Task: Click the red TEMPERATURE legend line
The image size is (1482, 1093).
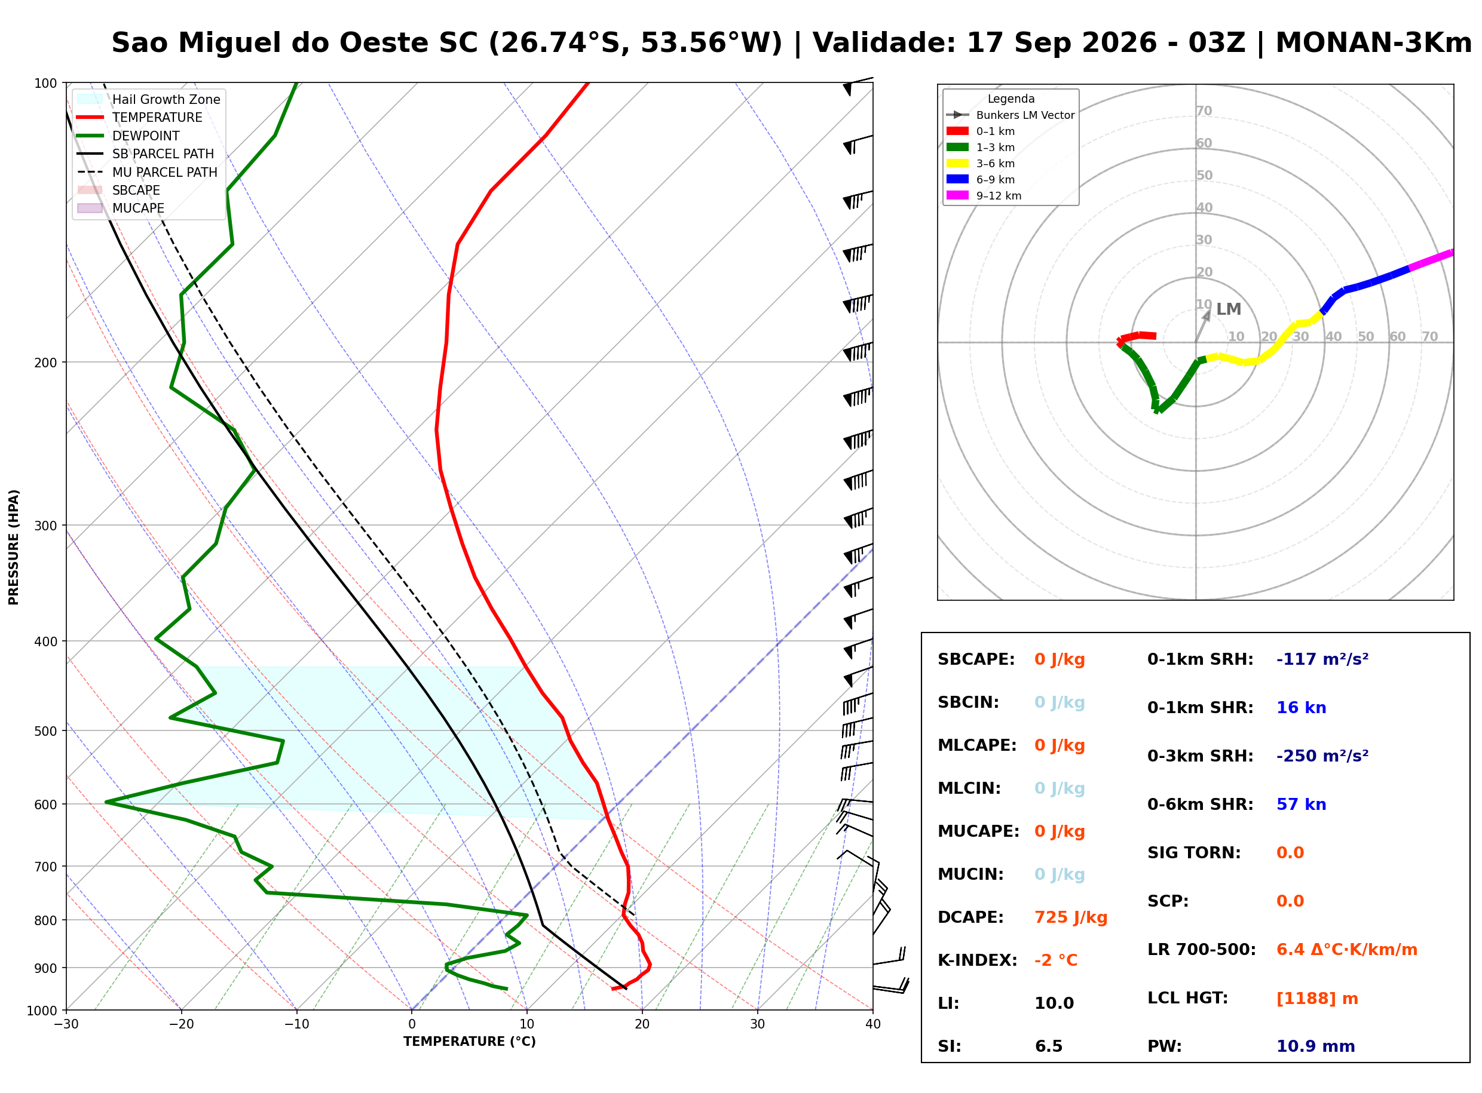Action: (x=90, y=117)
